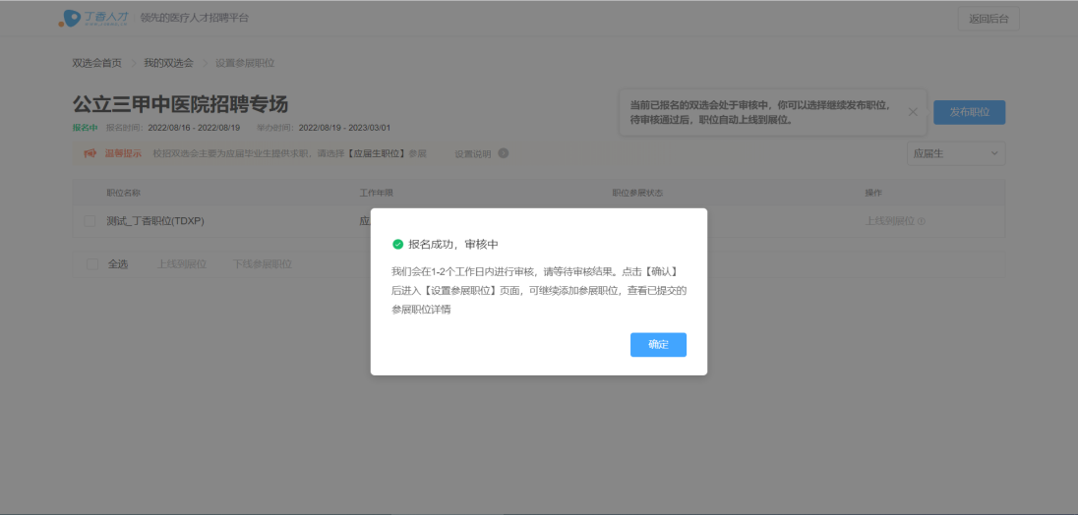
Task: Click the bulk 下线参展职位 action
Action: pos(262,263)
